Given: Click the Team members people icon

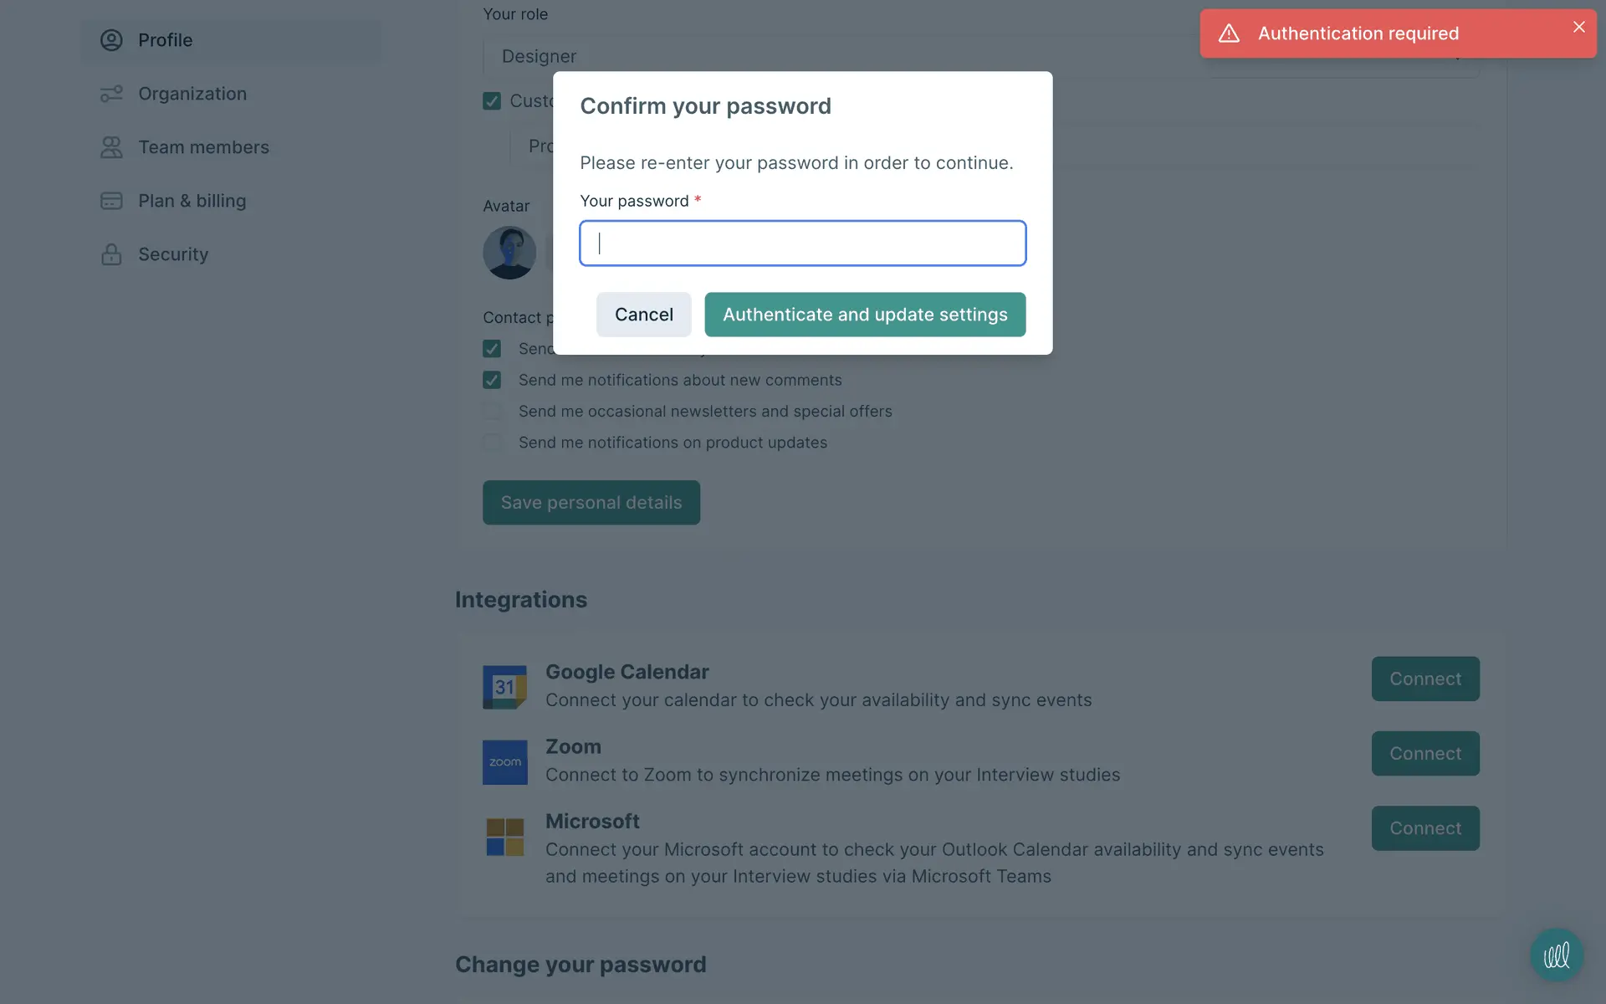Looking at the screenshot, I should click(x=111, y=147).
